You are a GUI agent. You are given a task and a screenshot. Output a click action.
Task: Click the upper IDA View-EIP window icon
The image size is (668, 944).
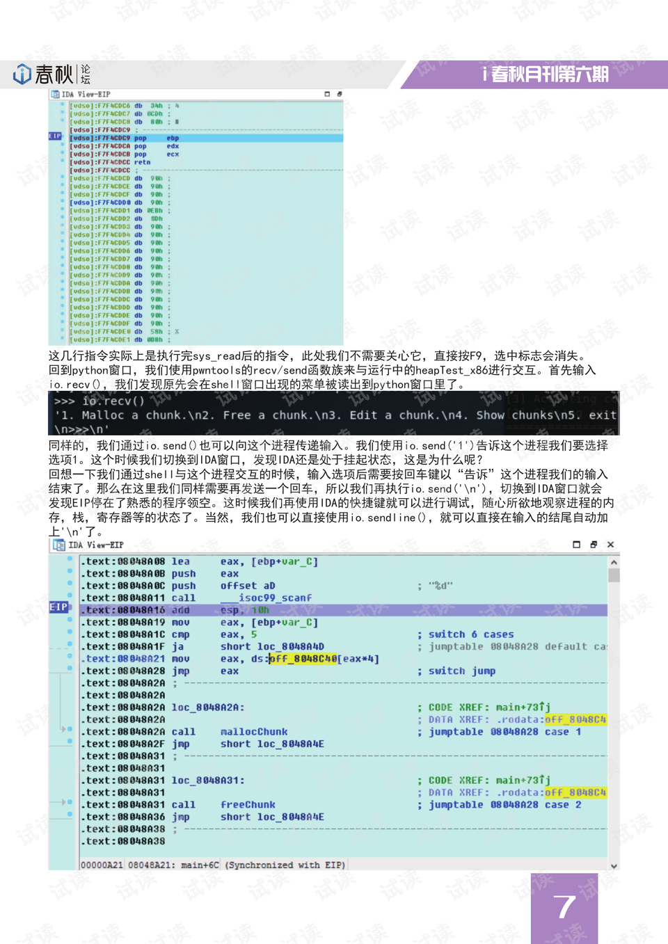(x=55, y=94)
